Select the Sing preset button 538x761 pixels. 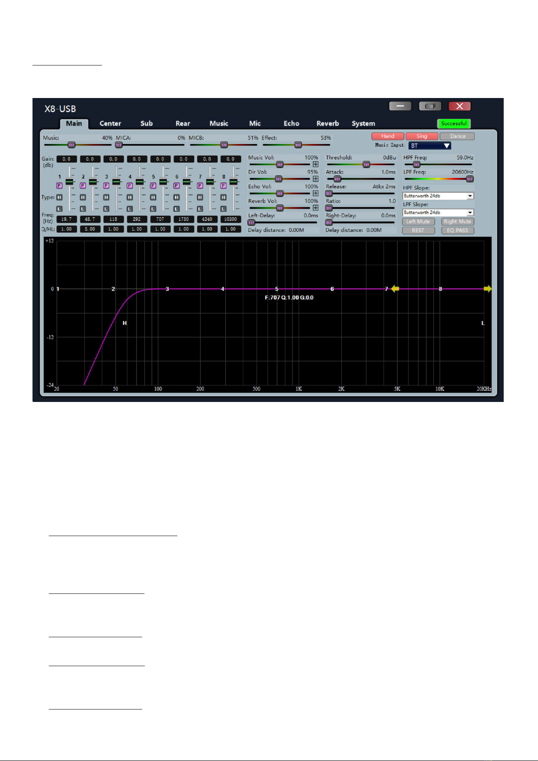click(x=422, y=136)
